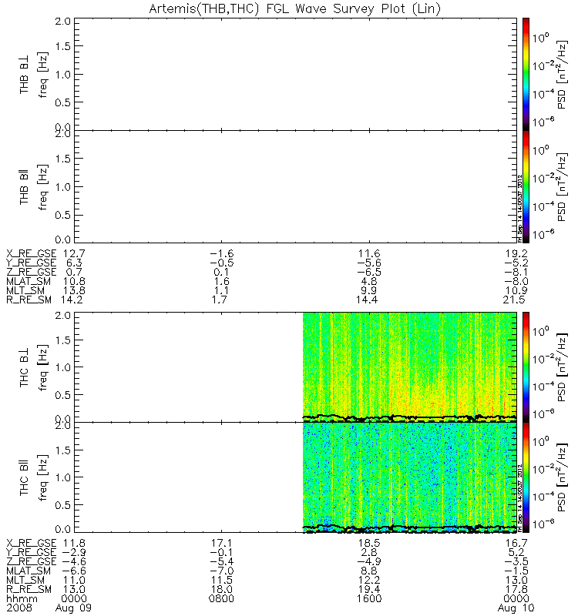The image size is (578, 616).
Task: Click the Aug 09 date label
Action: (x=73, y=608)
